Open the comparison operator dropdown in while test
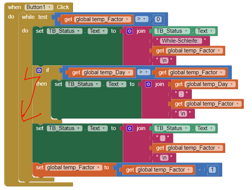Viewport: 252px width, 190px height. pyautogui.click(x=143, y=19)
